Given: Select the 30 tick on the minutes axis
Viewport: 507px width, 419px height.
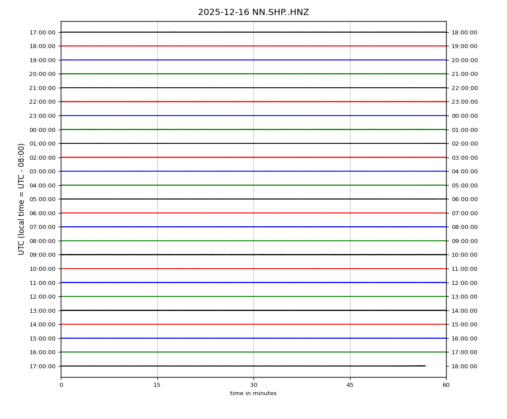Looking at the screenshot, I should pyautogui.click(x=253, y=385).
